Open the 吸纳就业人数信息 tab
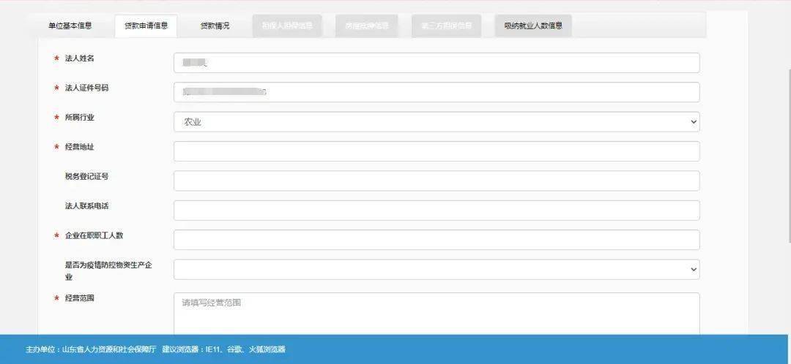791x364 pixels. point(533,26)
